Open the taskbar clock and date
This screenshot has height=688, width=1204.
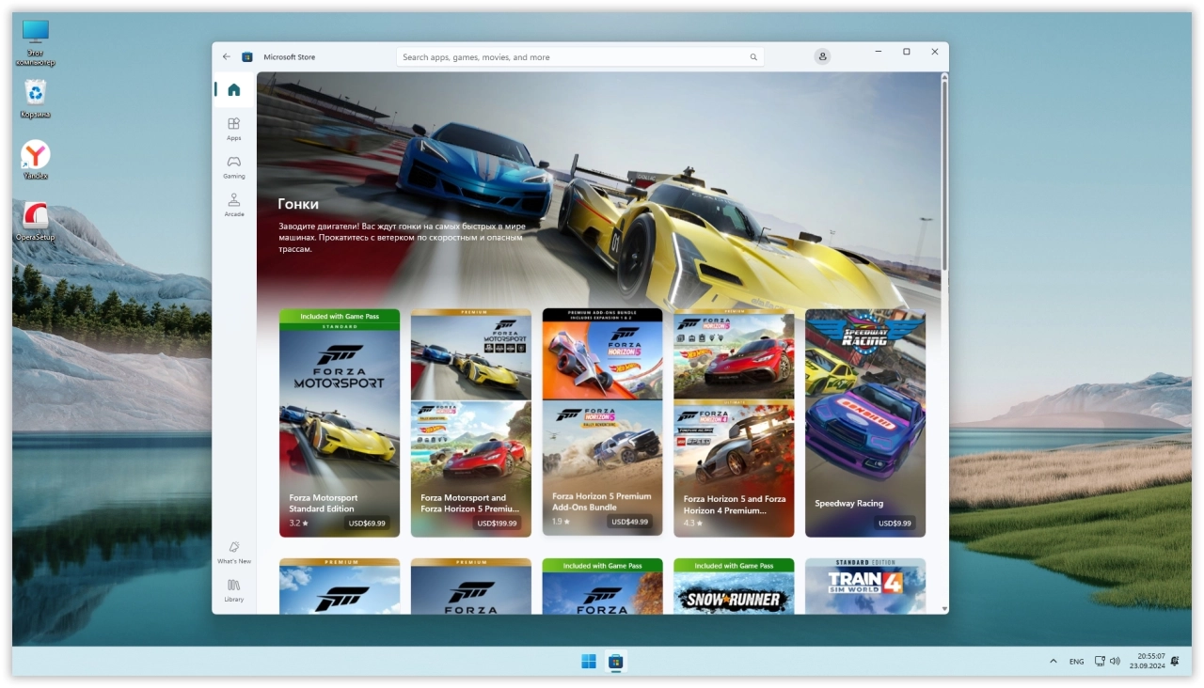click(x=1147, y=661)
